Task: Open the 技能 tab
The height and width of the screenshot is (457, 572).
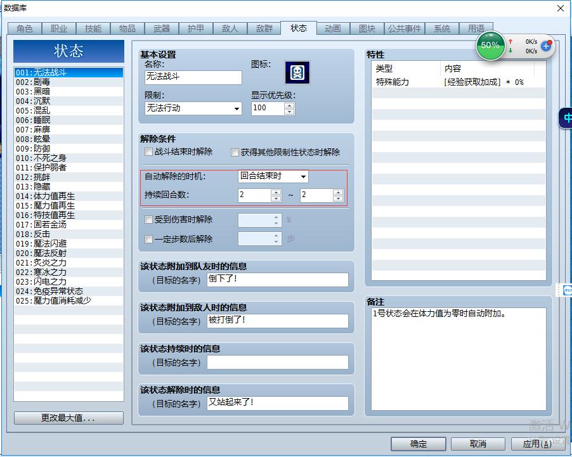Action: coord(93,29)
